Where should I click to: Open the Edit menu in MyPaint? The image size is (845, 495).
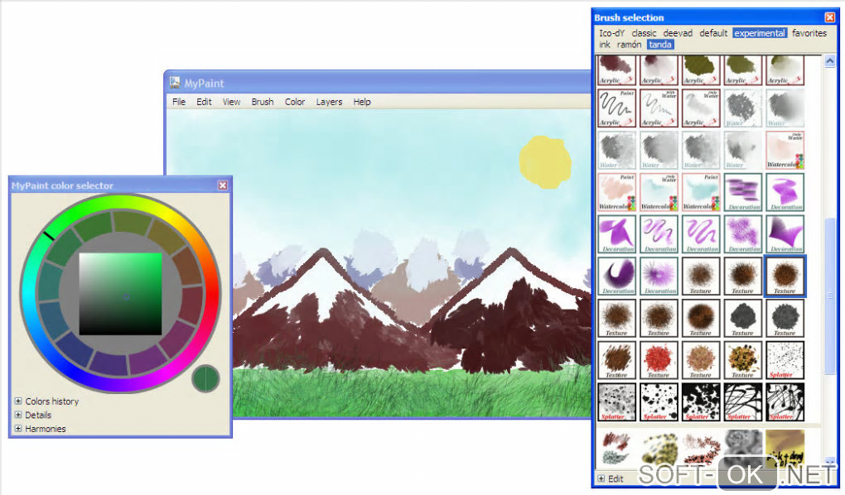[204, 102]
